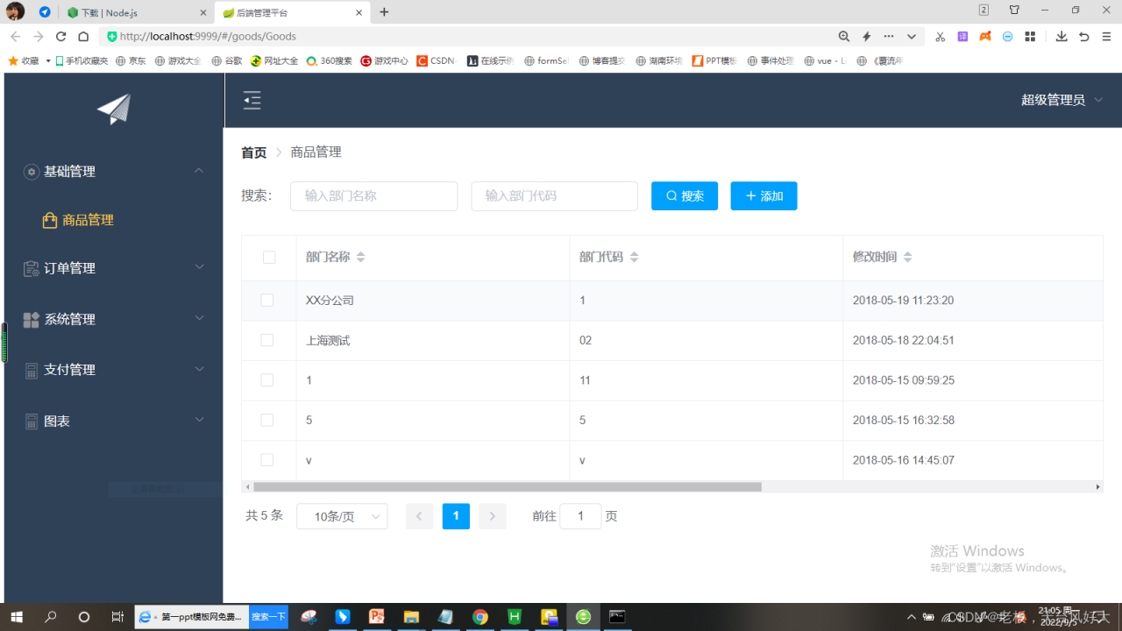The height and width of the screenshot is (631, 1122).
Task: Click the blue 搜索 button
Action: click(x=685, y=196)
